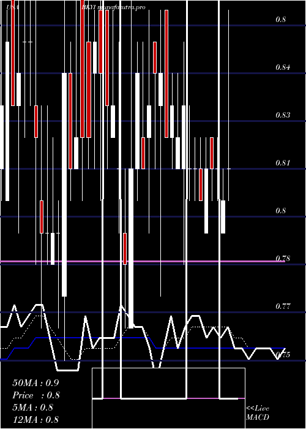Click the <<Live MACD label
This screenshot has width=306, height=429.
258,413
